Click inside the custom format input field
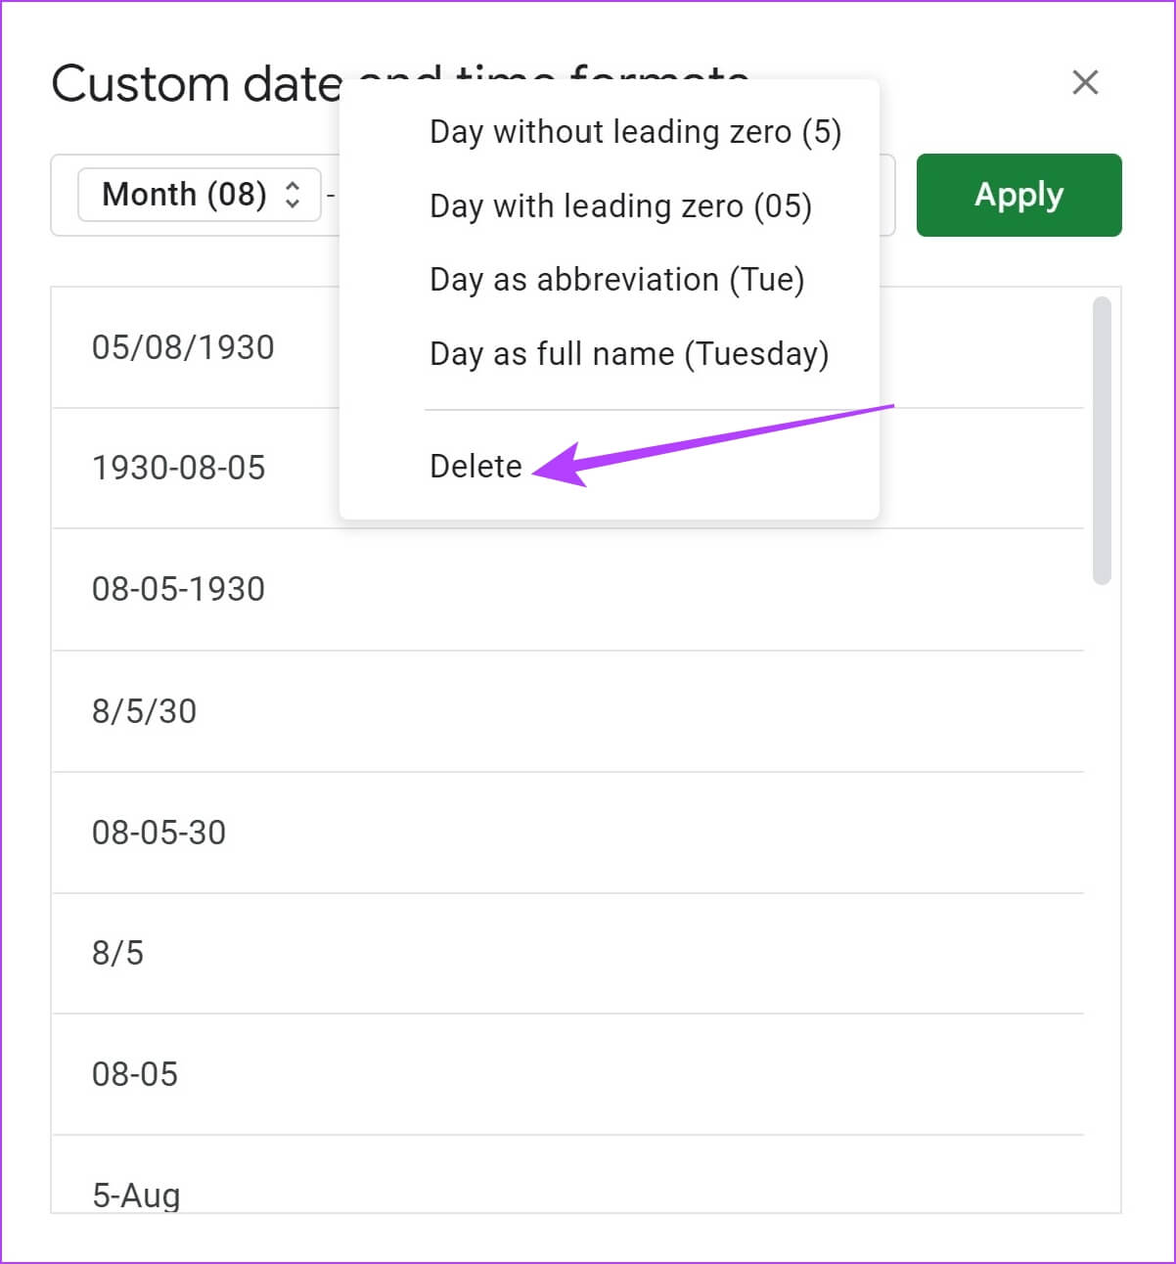Screen dimensions: 1176x1264 [886, 195]
